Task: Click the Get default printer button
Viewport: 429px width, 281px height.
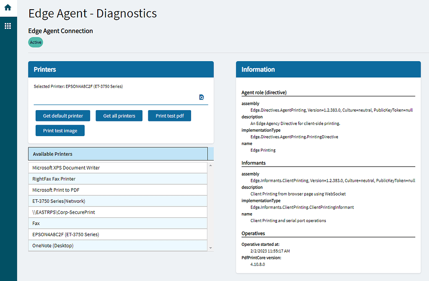Action: [x=62, y=116]
